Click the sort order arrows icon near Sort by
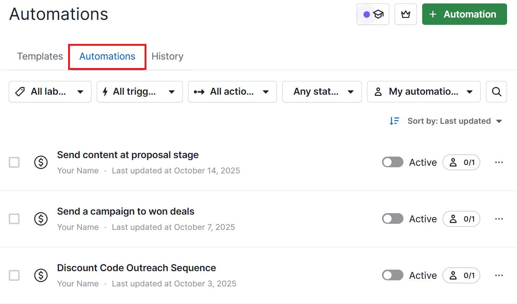 pos(394,121)
